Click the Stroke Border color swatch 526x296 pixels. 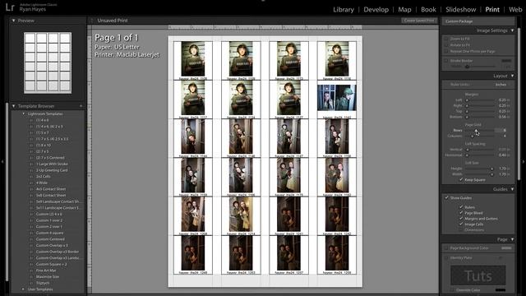tap(506, 61)
